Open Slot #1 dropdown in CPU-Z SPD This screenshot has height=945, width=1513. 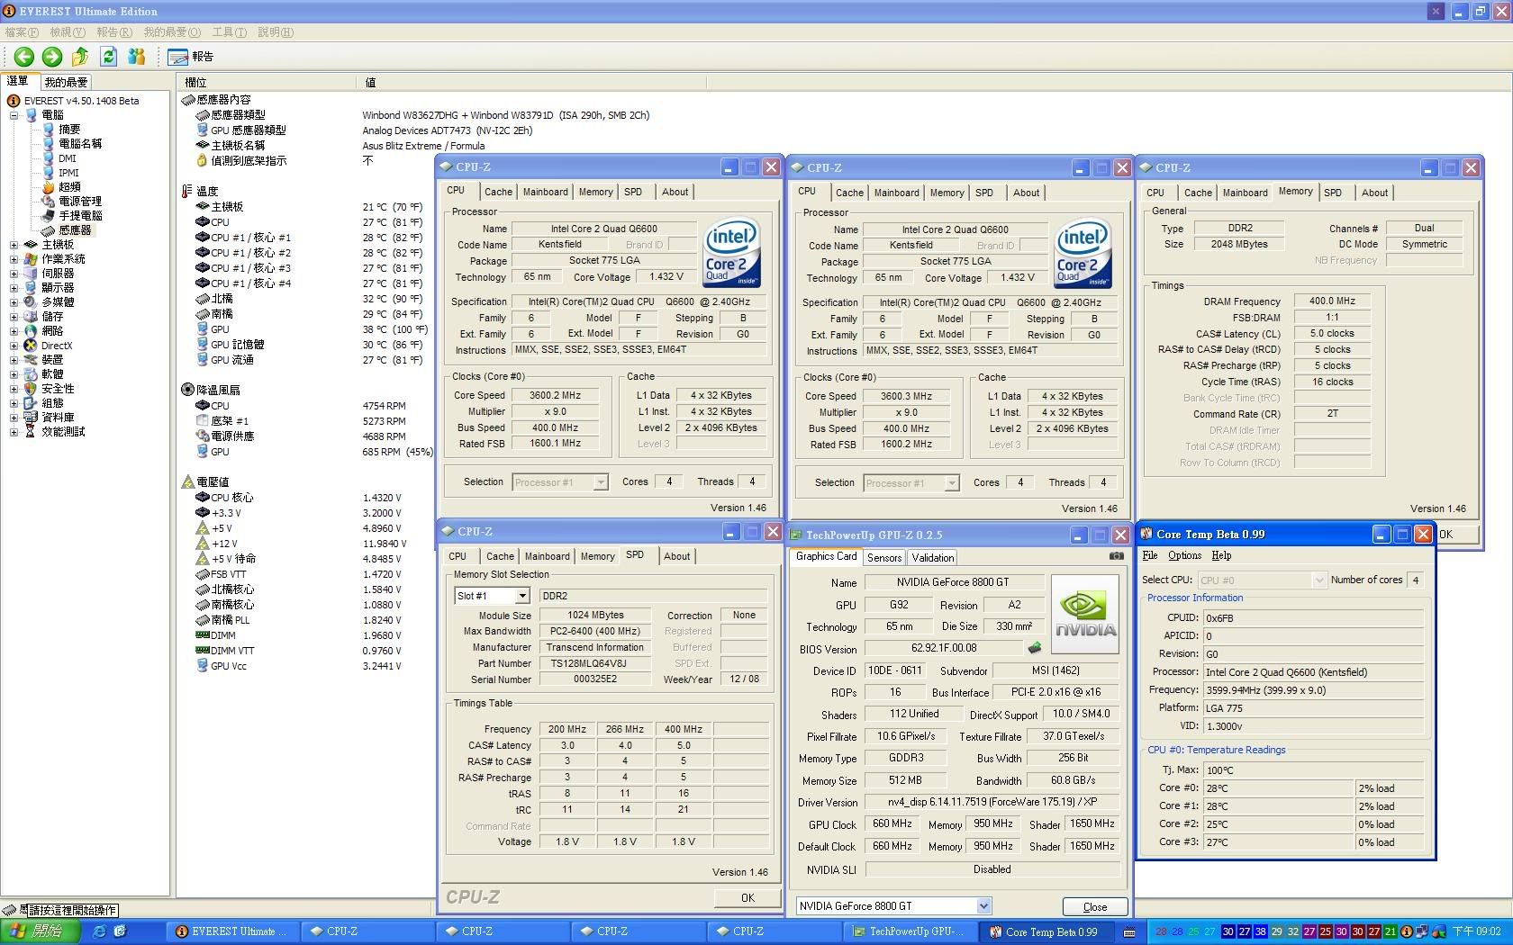(521, 596)
